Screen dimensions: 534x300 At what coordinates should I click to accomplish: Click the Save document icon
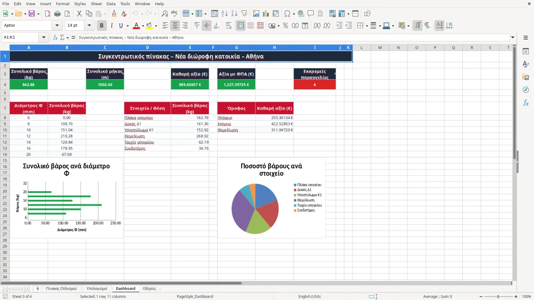(31, 14)
